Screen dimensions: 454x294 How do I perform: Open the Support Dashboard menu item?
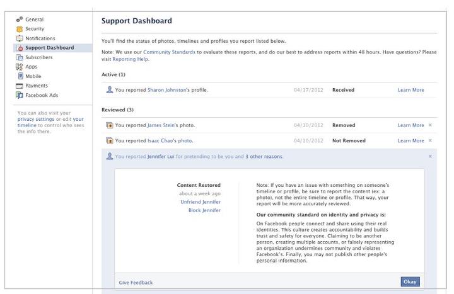click(x=49, y=48)
